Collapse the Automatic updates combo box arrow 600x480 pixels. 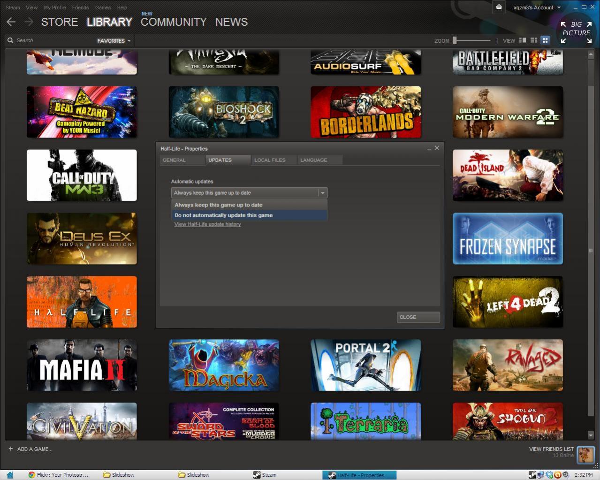pos(322,193)
